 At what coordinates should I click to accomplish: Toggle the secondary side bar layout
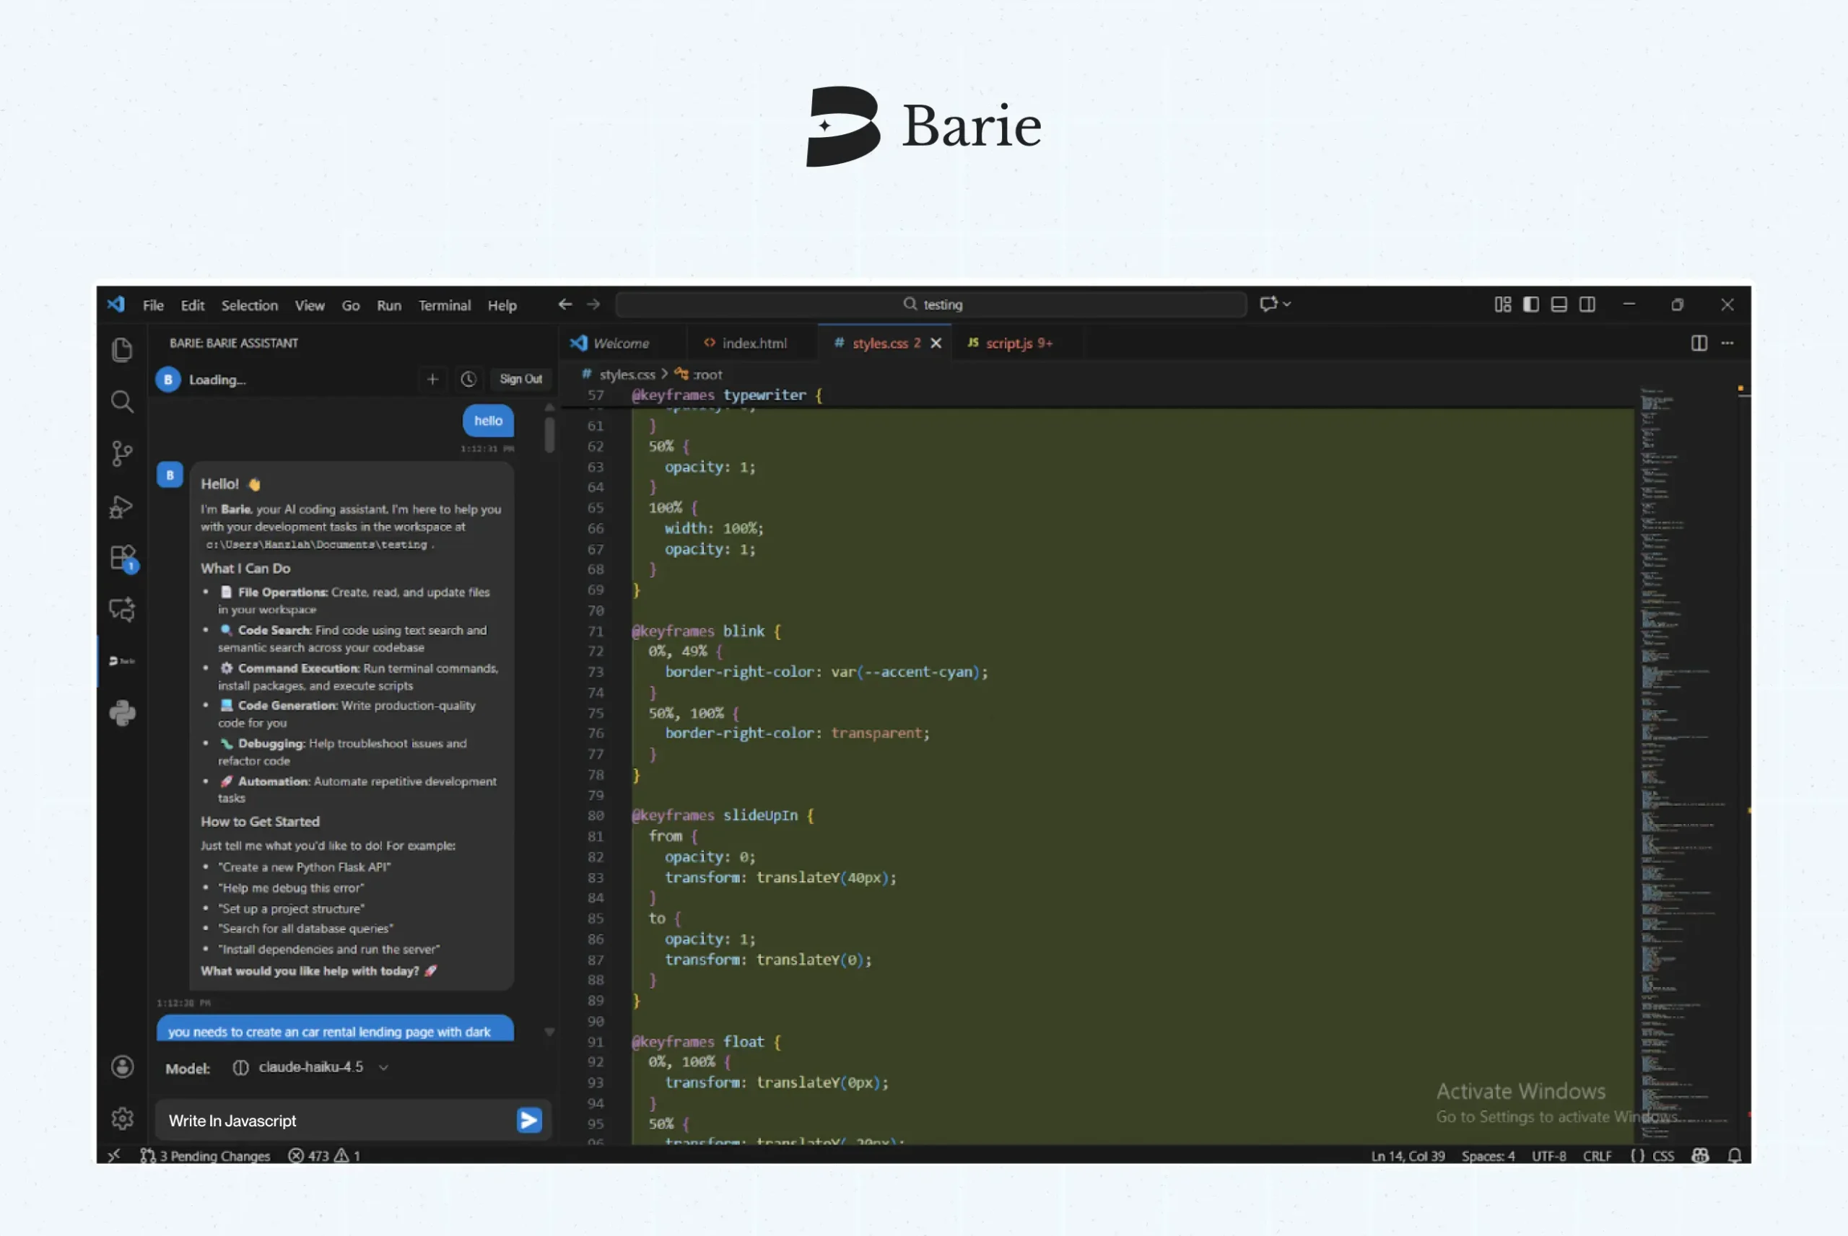click(x=1587, y=304)
